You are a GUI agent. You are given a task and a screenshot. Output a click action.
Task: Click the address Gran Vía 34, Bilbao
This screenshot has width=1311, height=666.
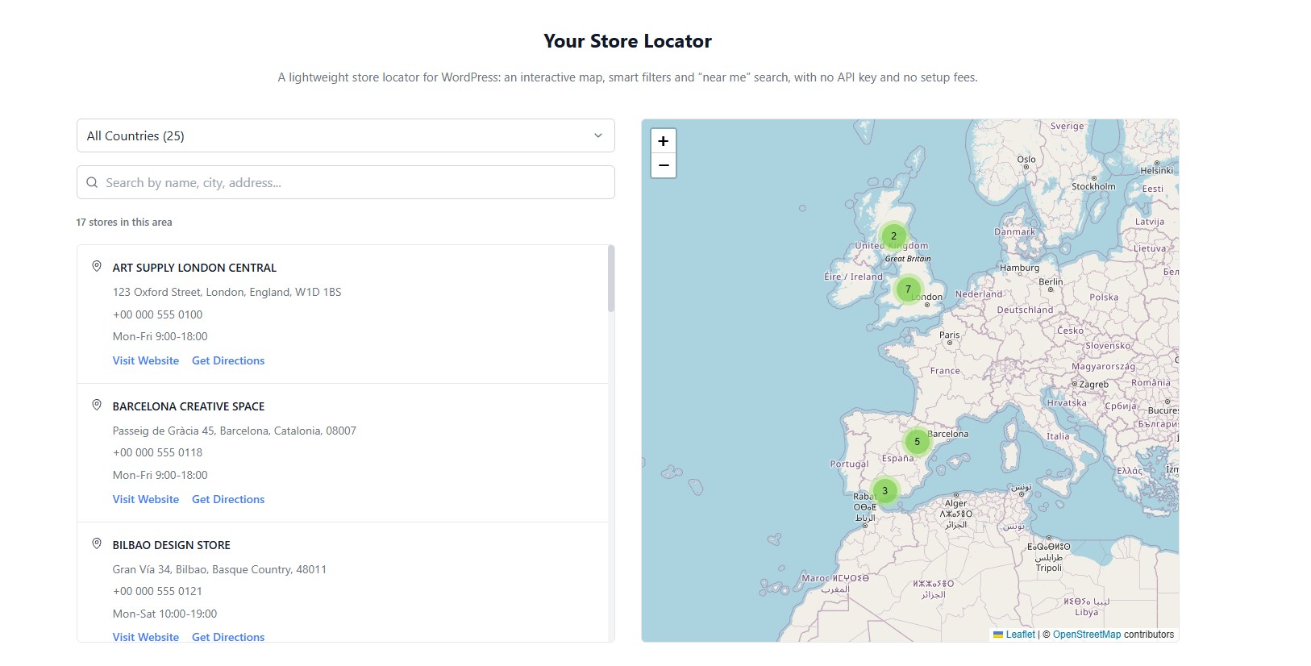pos(219,569)
